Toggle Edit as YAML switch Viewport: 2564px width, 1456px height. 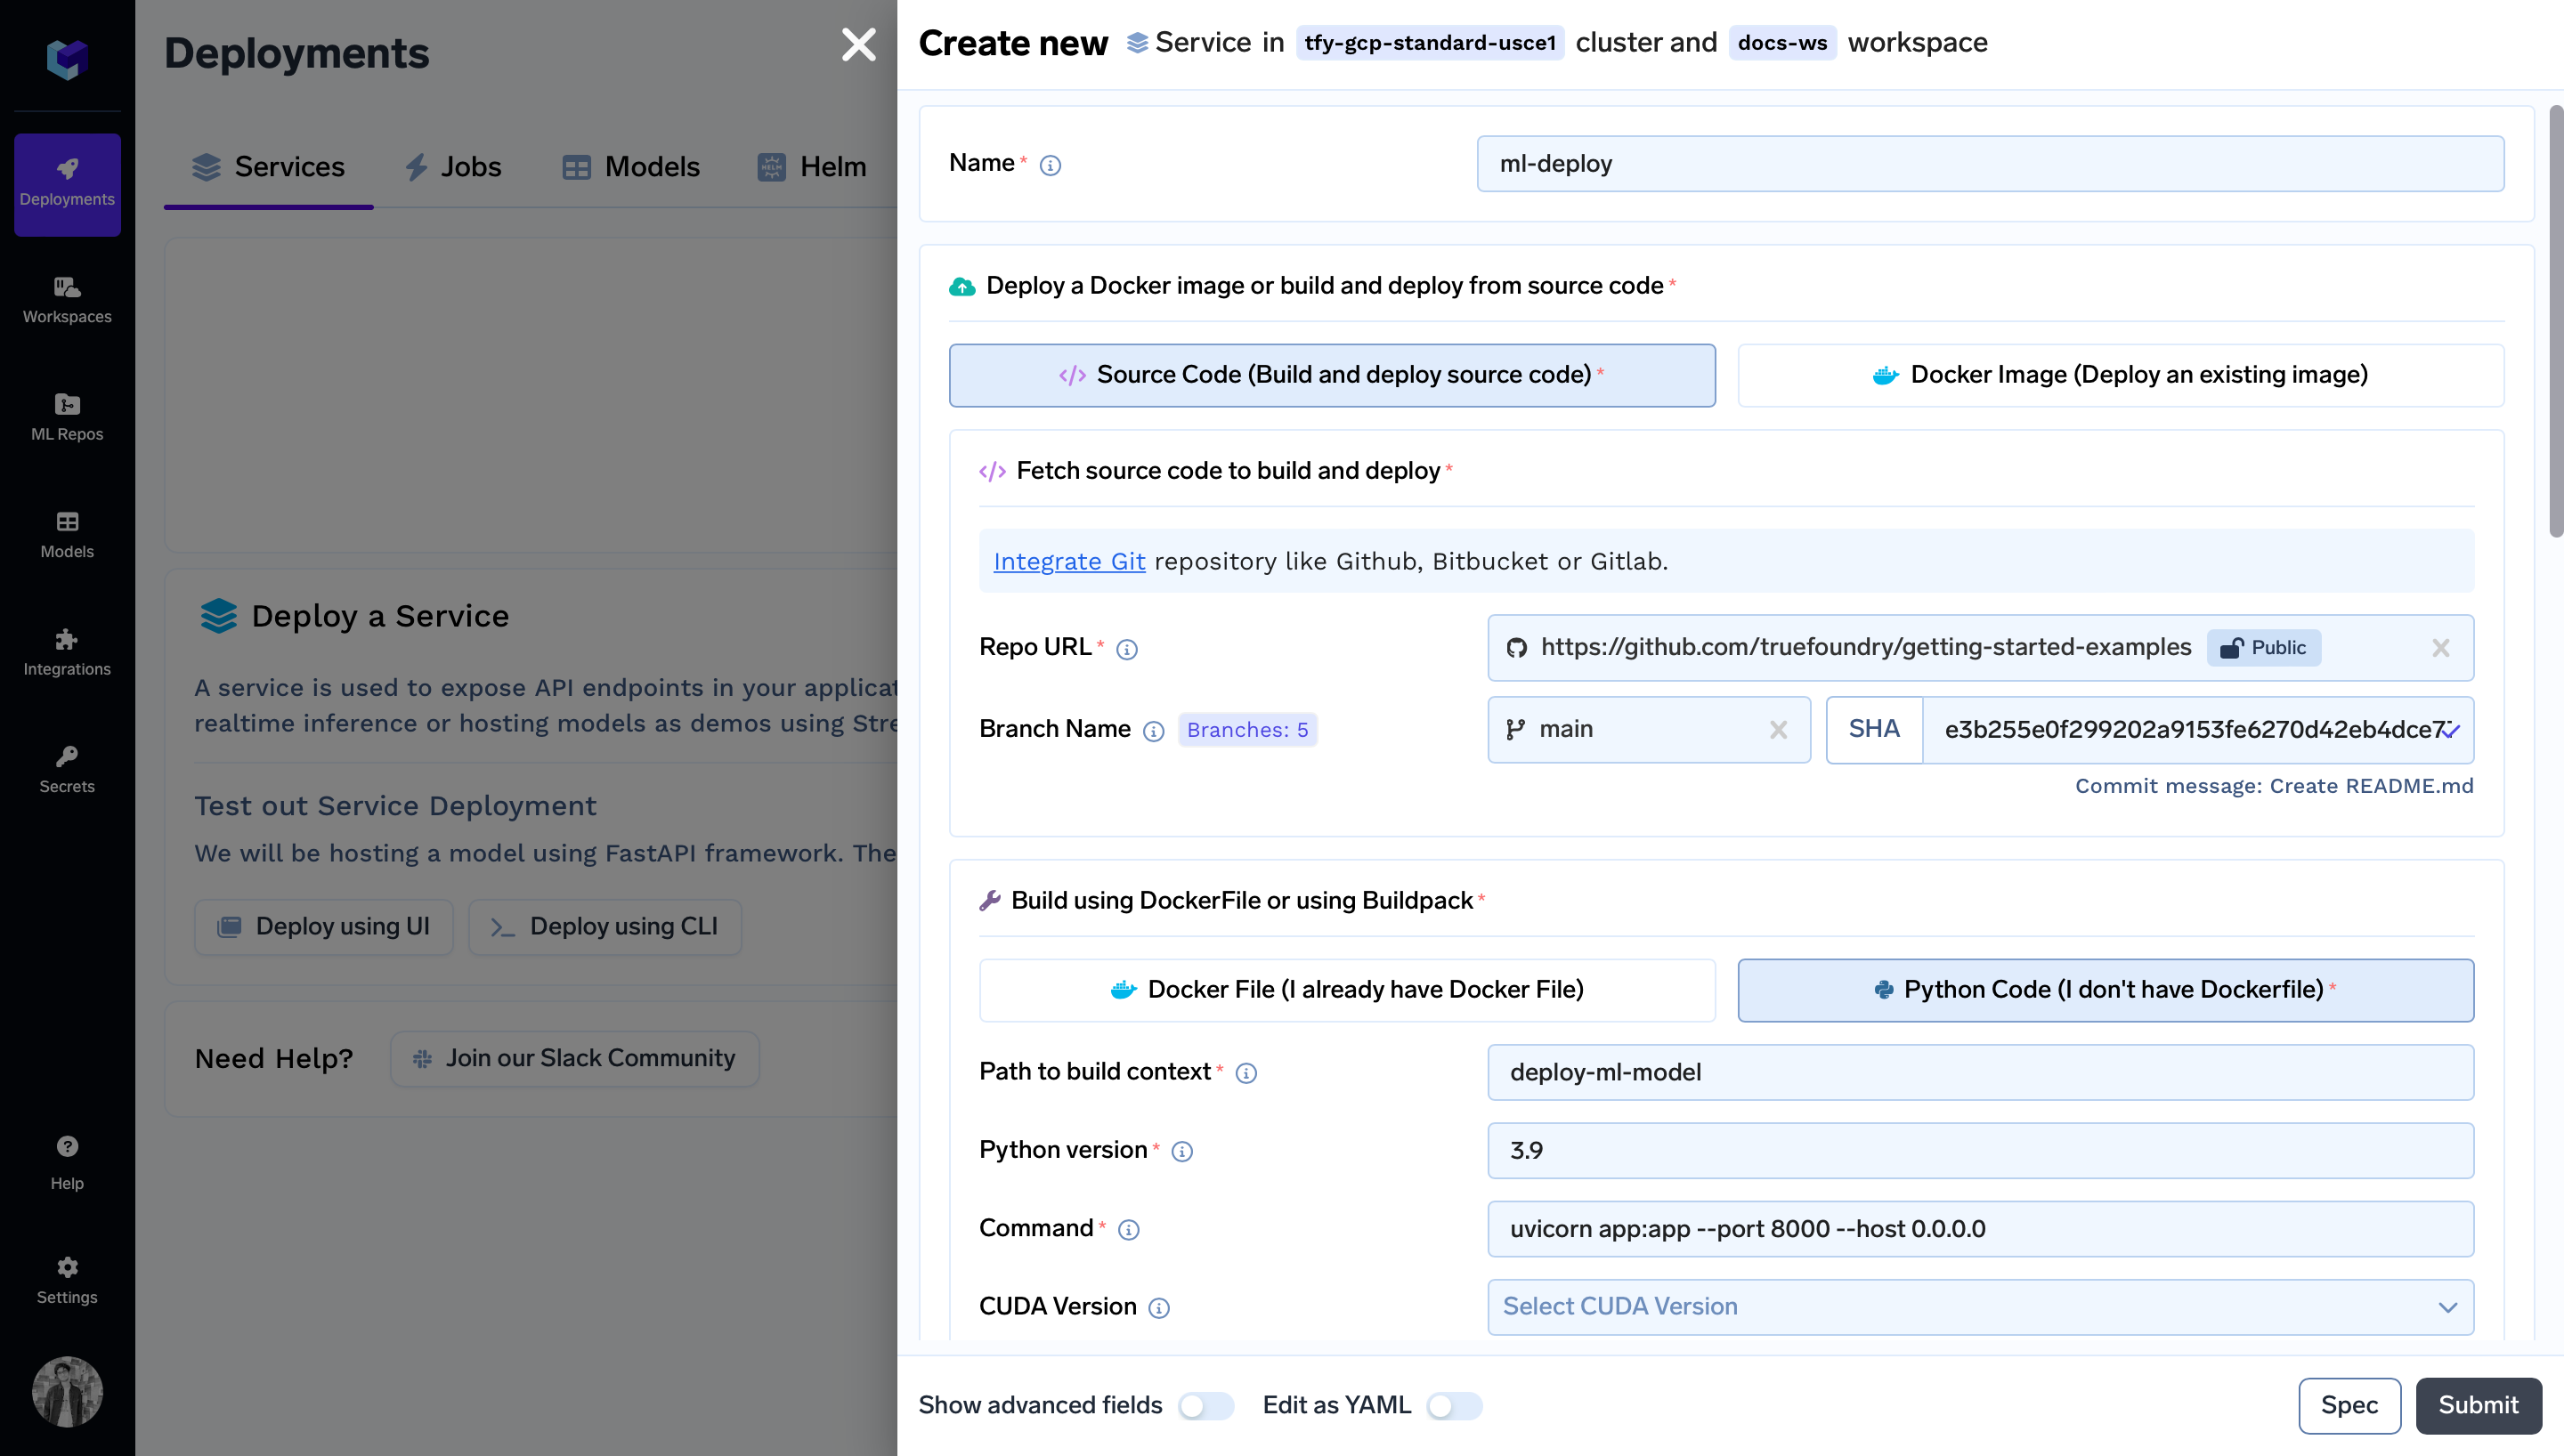[x=1453, y=1405]
